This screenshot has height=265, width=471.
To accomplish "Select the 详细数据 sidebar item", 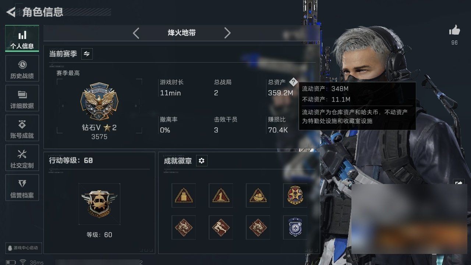I will pos(22,98).
